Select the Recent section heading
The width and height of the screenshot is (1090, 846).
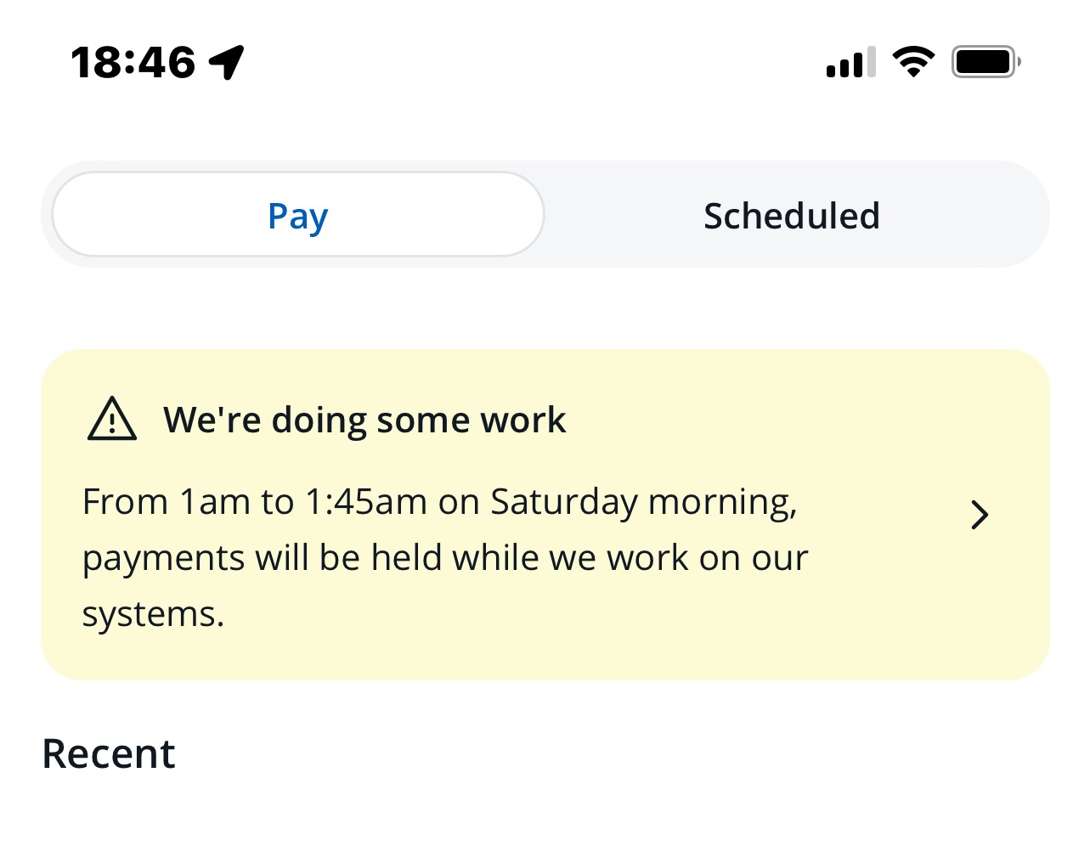109,753
